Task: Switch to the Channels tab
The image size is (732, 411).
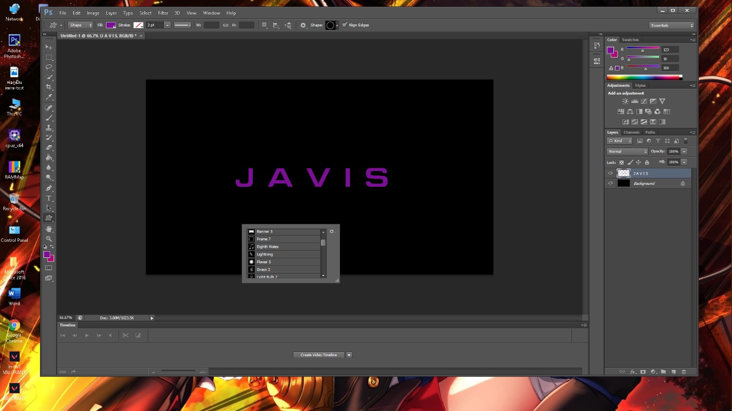Action: 631,133
